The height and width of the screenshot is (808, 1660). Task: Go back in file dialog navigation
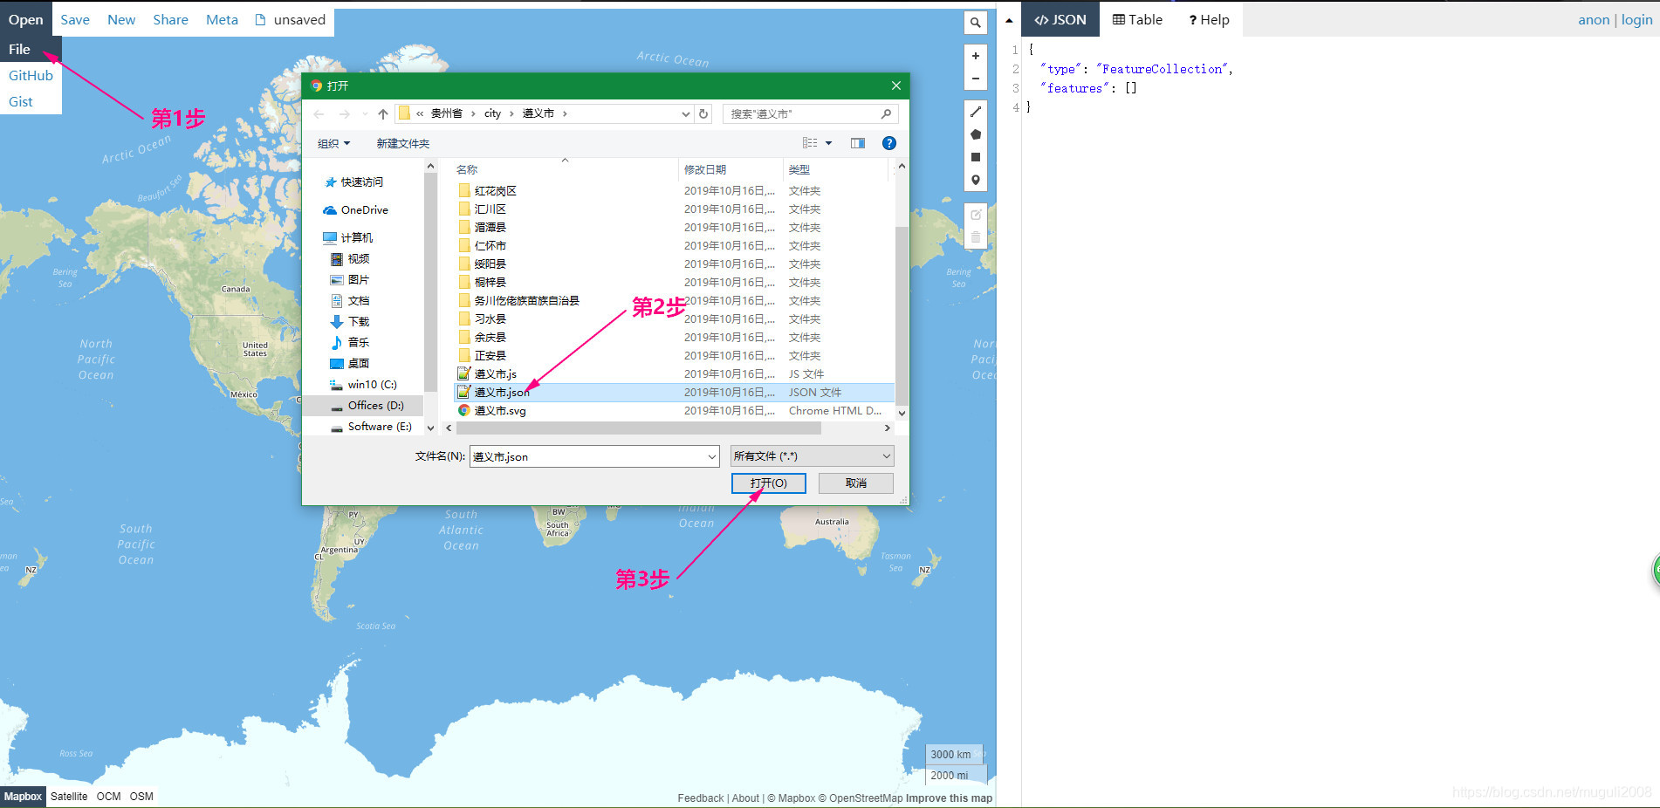319,114
